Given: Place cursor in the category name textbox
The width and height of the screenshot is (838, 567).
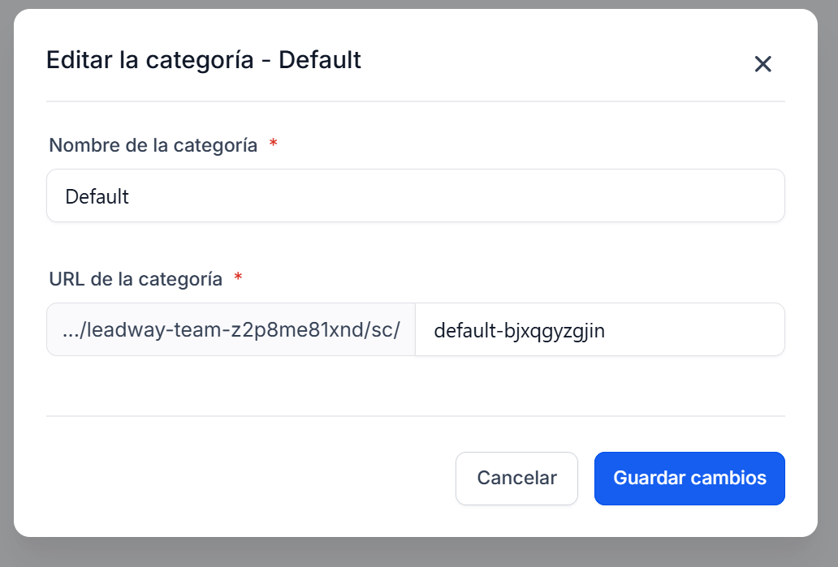Looking at the screenshot, I should [415, 195].
